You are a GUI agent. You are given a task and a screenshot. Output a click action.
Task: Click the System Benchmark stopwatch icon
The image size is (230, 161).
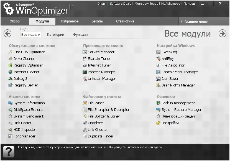[x=11, y=116]
